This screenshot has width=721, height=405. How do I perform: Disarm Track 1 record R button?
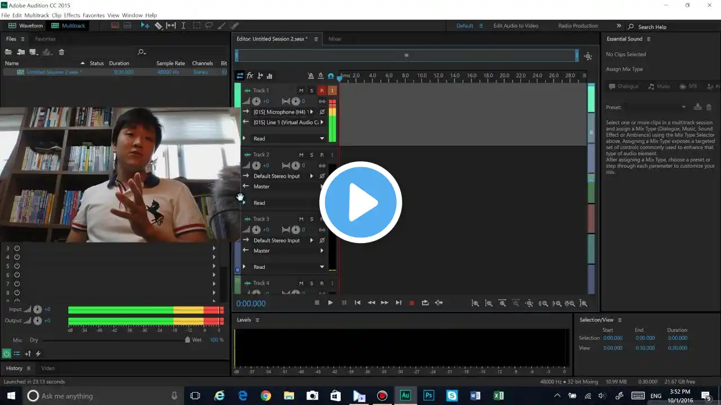(322, 91)
